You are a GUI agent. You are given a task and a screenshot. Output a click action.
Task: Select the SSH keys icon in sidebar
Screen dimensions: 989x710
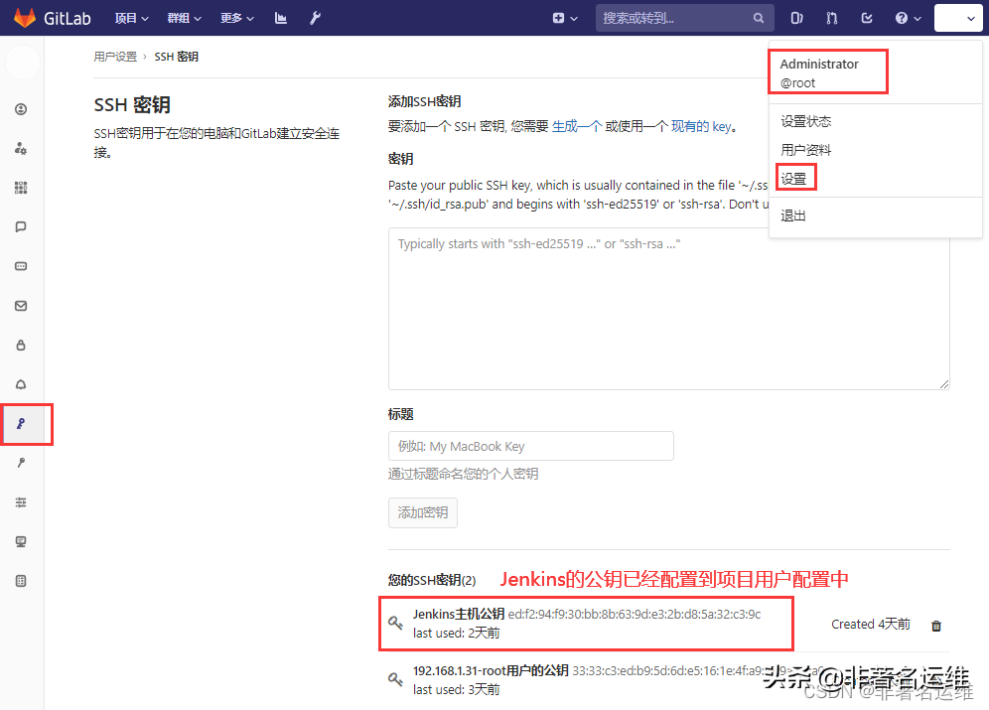point(21,424)
